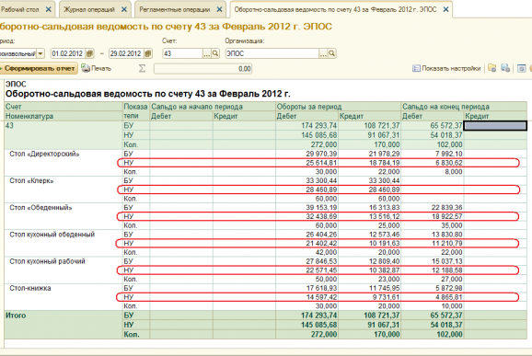The image size is (532, 356).
Task: Click the folder settings icon in toolbar
Action: coord(492,68)
